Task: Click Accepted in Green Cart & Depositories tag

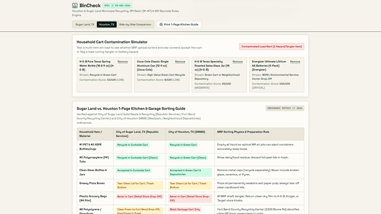Action: tap(190, 172)
